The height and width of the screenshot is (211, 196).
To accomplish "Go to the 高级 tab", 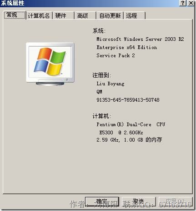I will click(x=85, y=15).
